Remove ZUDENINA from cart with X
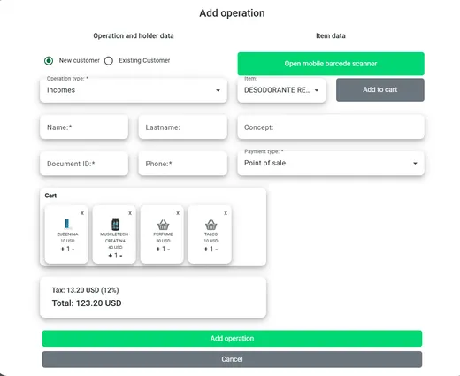 point(82,213)
